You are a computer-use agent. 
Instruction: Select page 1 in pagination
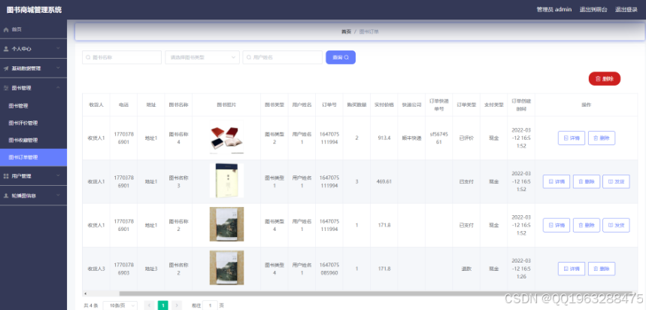tap(163, 305)
